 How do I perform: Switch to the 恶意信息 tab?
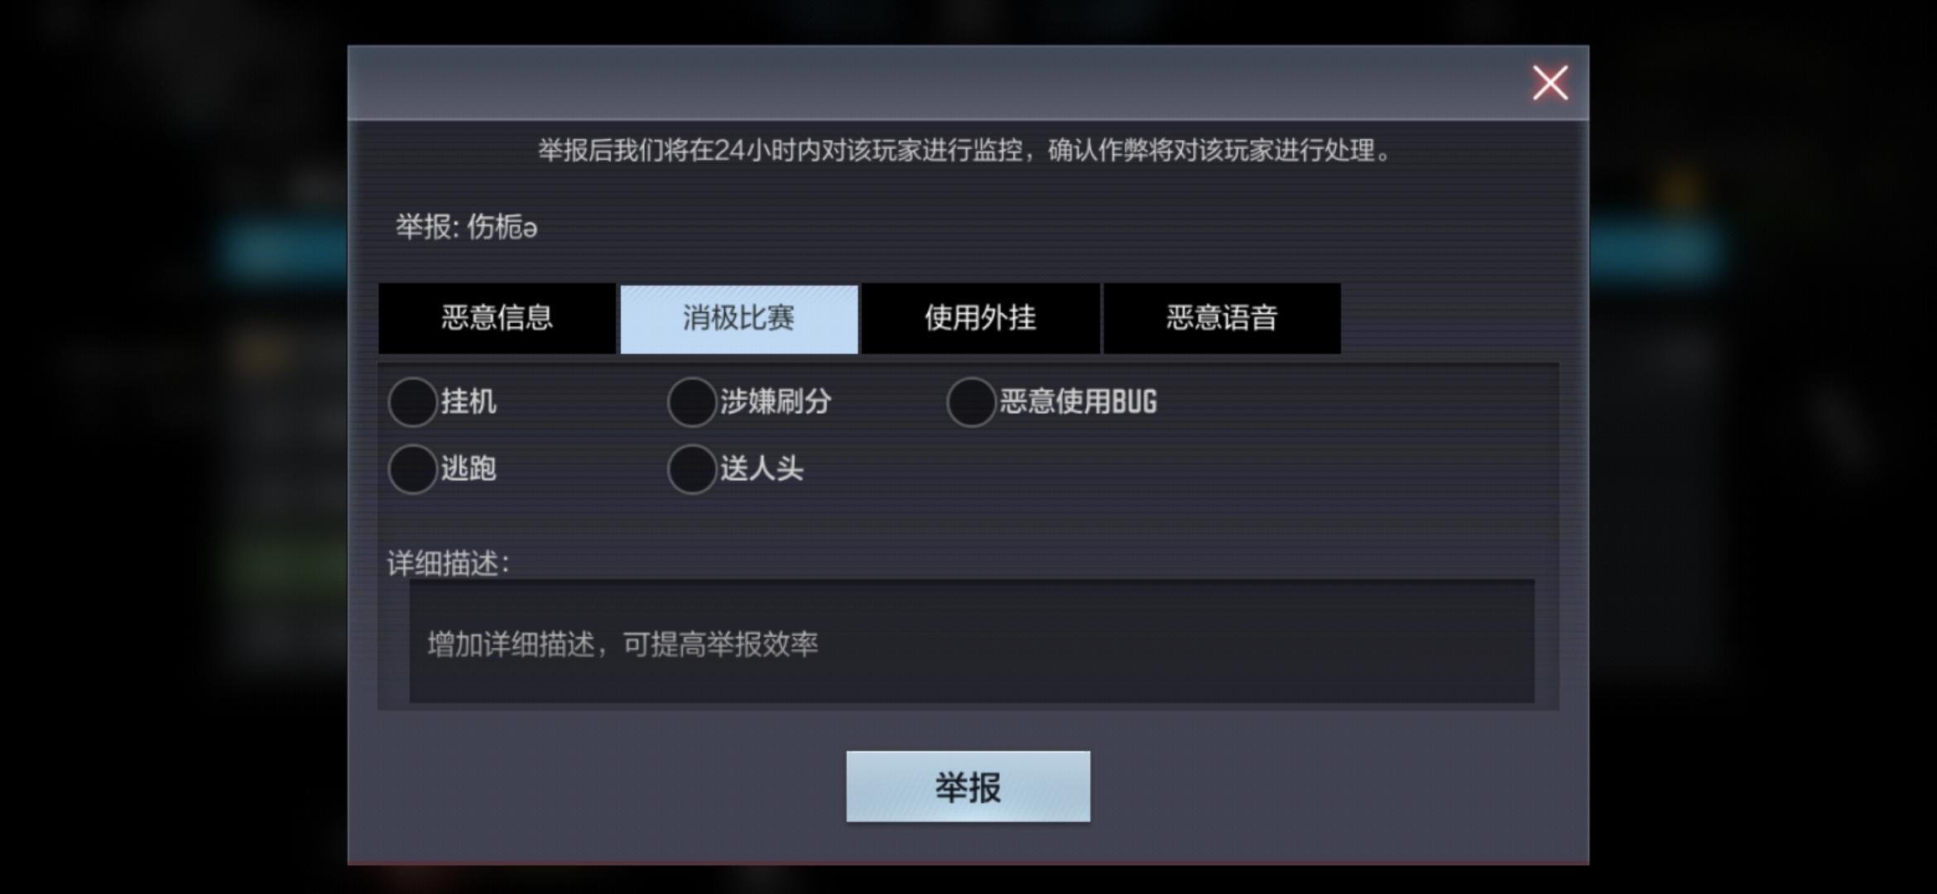497,319
